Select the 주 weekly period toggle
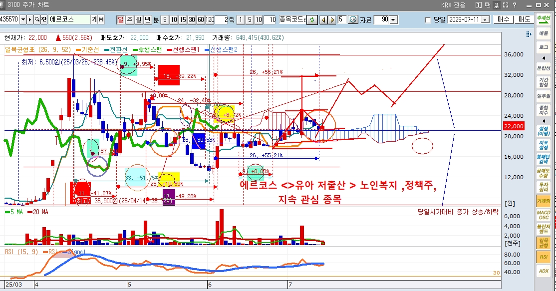Screen dimensions: 556x291 click(x=130, y=20)
